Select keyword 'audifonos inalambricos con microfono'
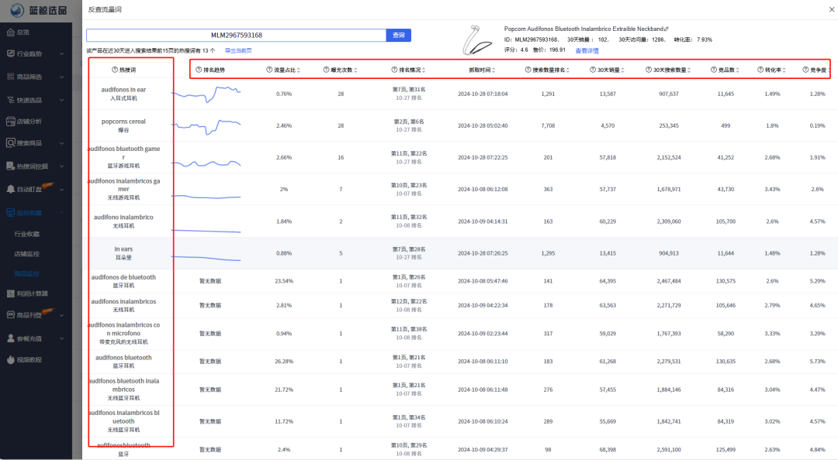838x460 pixels. point(123,329)
